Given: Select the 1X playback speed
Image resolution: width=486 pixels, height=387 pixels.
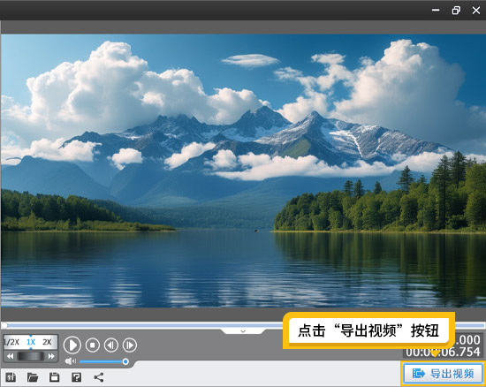Looking at the screenshot, I should (31, 342).
